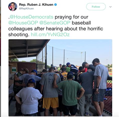Screen dimensions: 119x117
Task: Follow the hill.cm/YvNG2Oz link
Action: (50, 34)
